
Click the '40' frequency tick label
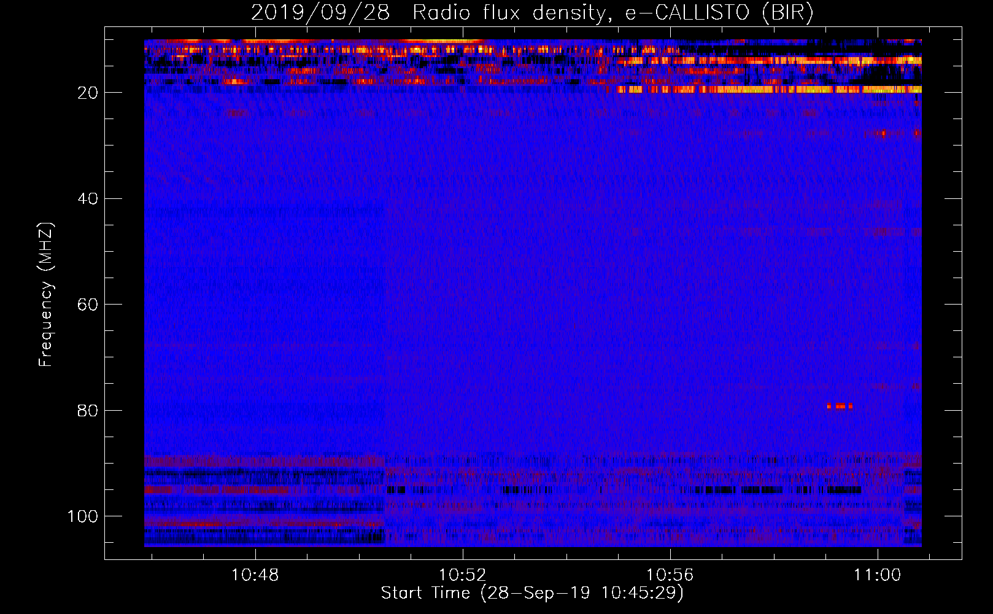tap(88, 199)
